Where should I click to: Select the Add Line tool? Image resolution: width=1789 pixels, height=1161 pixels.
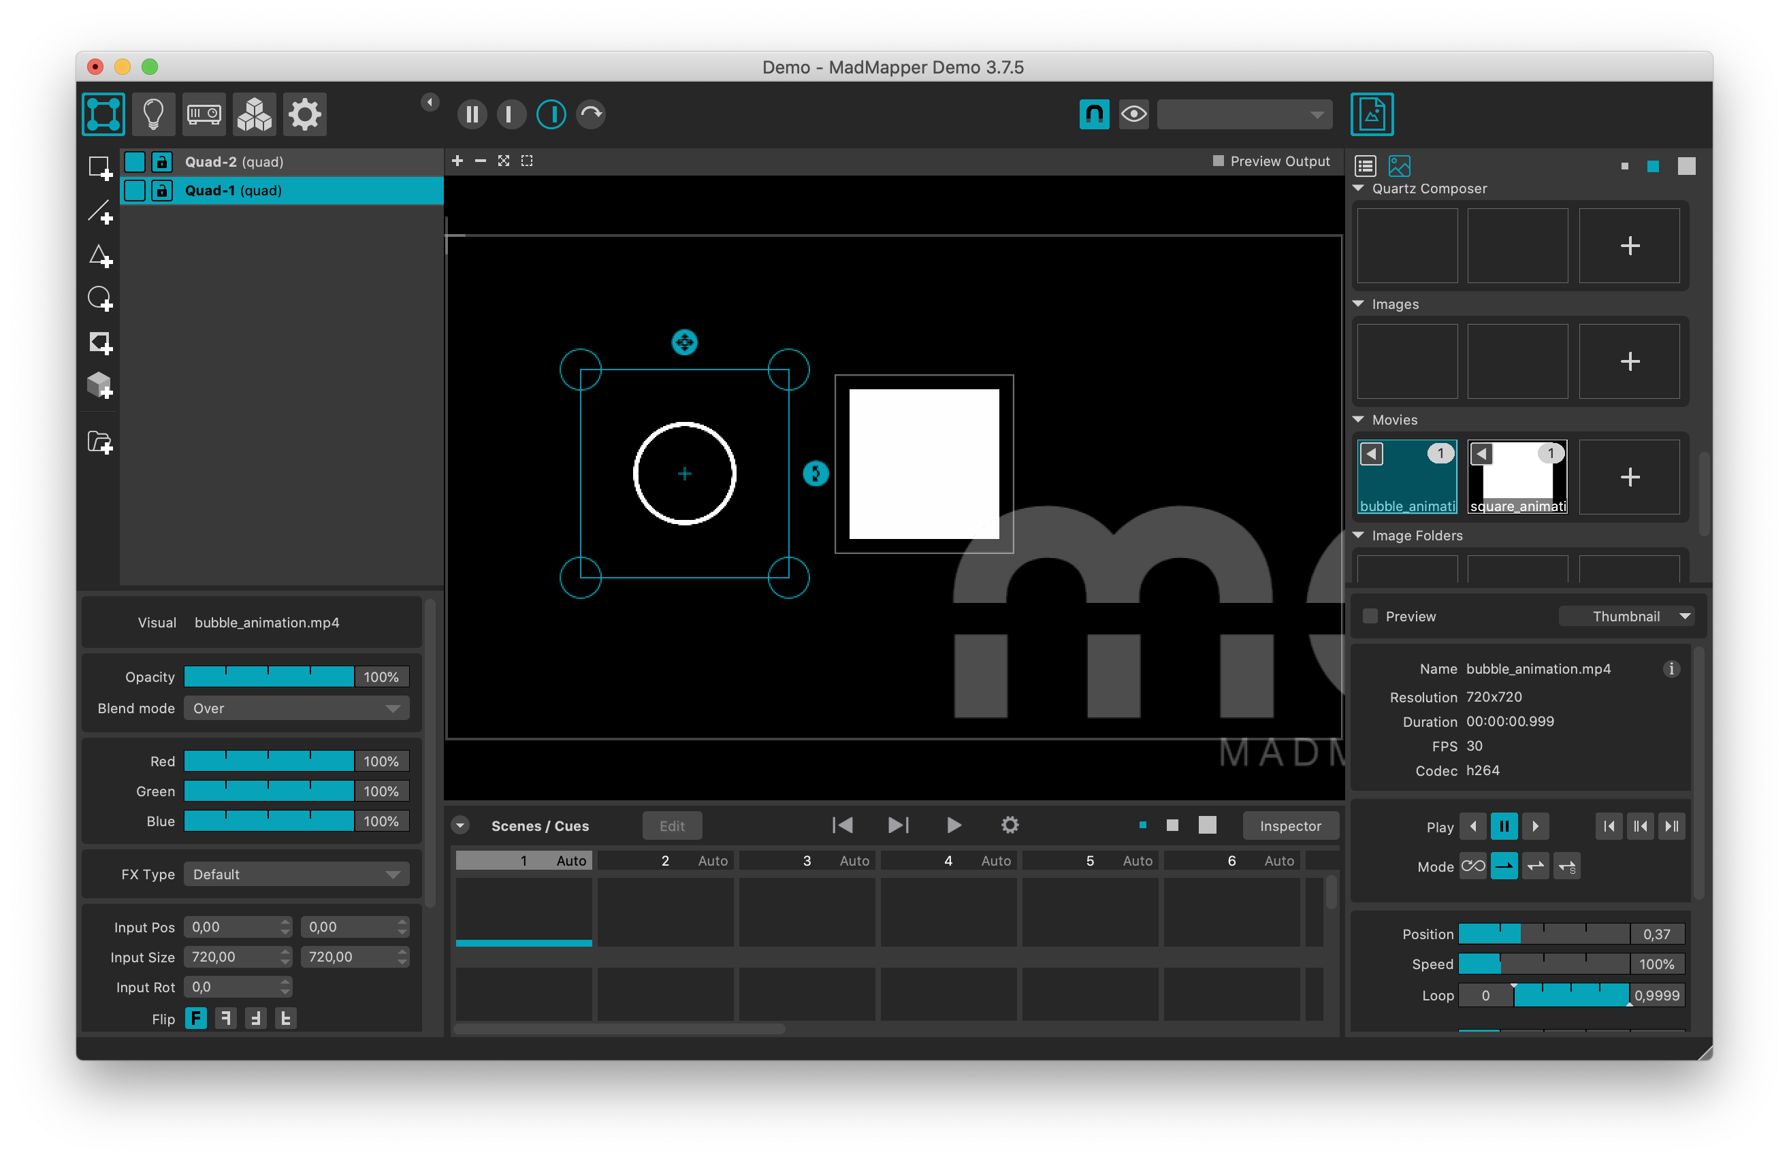(100, 212)
